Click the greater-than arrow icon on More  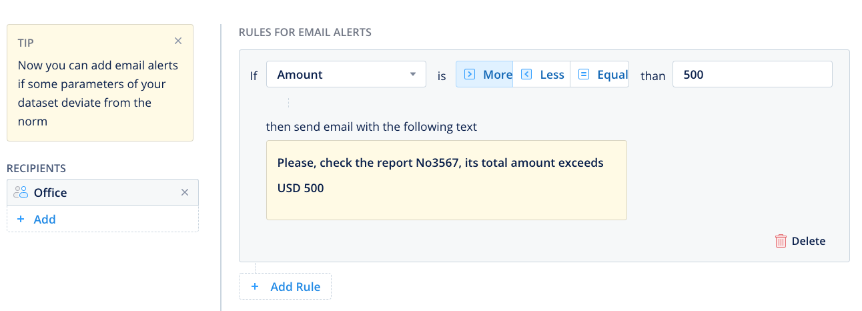[470, 74]
